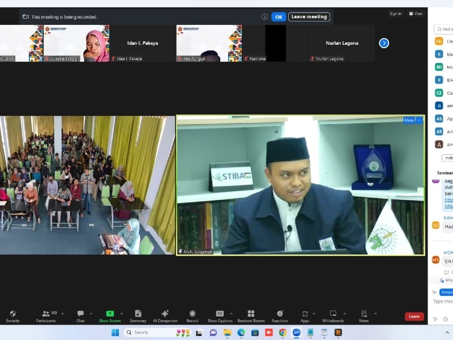Click the green MI participant avatar
453x340 pixels.
[x=439, y=67]
